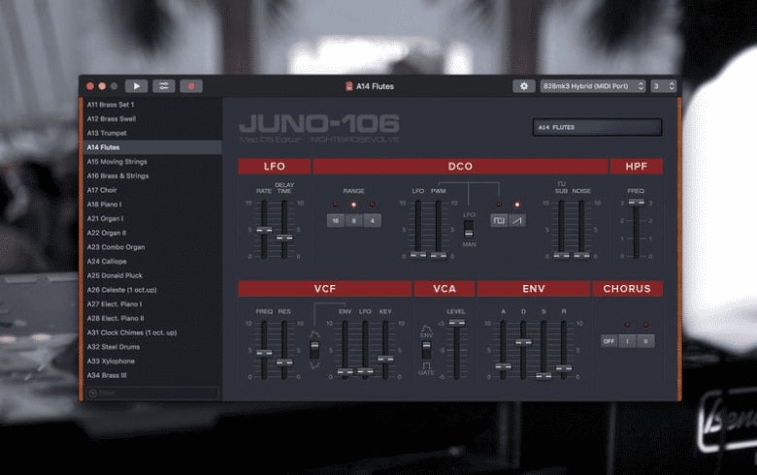Select A14 Flutes patch in list
757x475 pixels.
click(x=152, y=147)
